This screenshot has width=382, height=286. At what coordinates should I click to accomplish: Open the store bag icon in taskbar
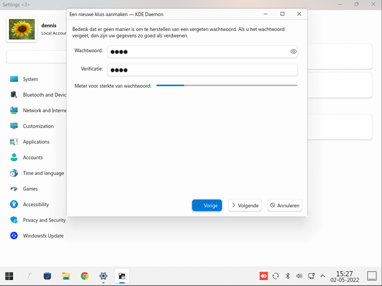pos(47,276)
